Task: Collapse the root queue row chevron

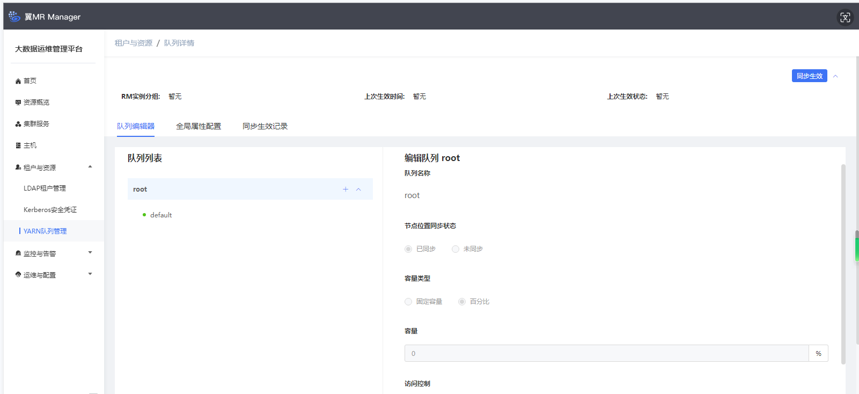Action: pyautogui.click(x=358, y=189)
